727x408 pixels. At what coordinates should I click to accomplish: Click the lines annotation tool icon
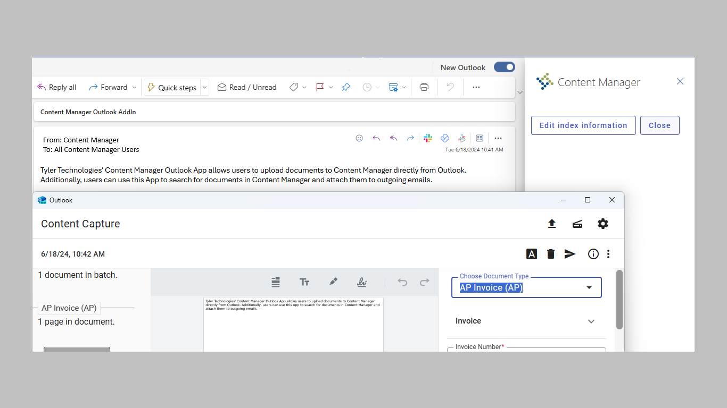coord(276,282)
